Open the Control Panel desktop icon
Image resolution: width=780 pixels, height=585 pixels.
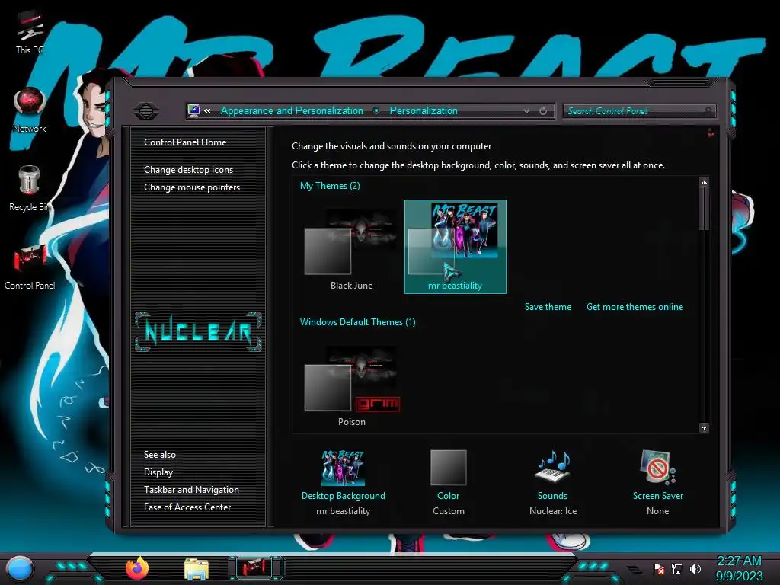click(x=30, y=267)
